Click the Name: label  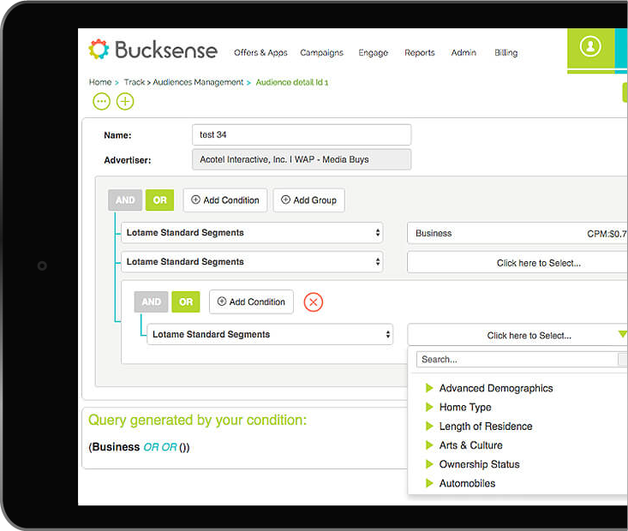[117, 135]
